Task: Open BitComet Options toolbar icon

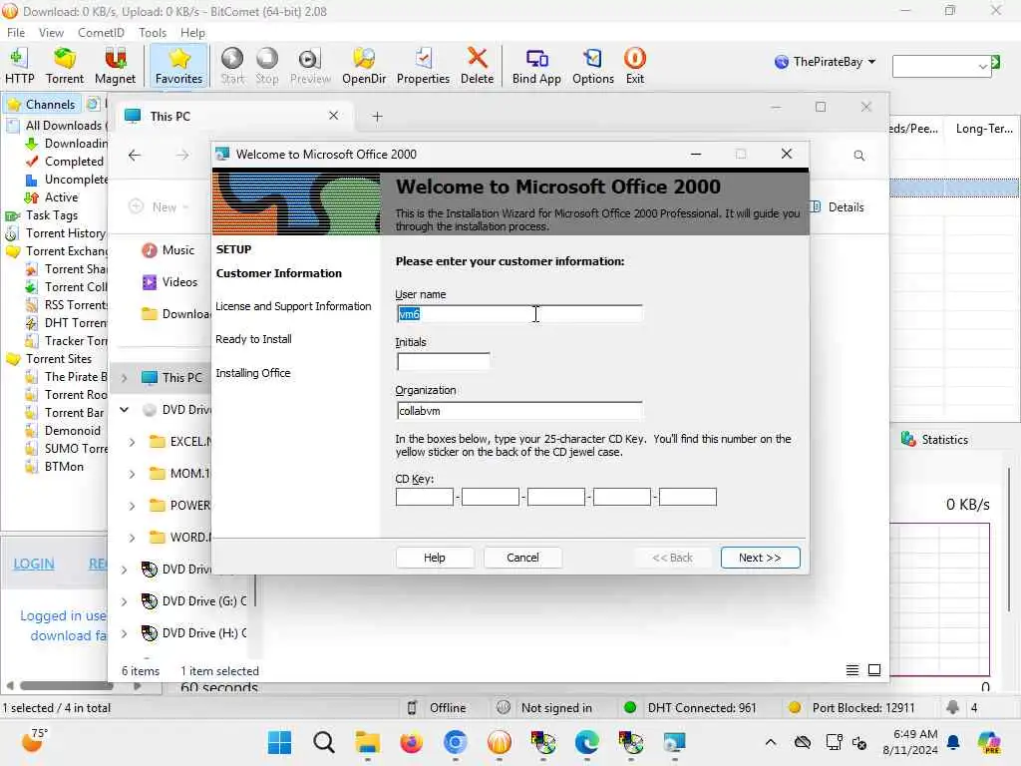Action: tap(592, 66)
